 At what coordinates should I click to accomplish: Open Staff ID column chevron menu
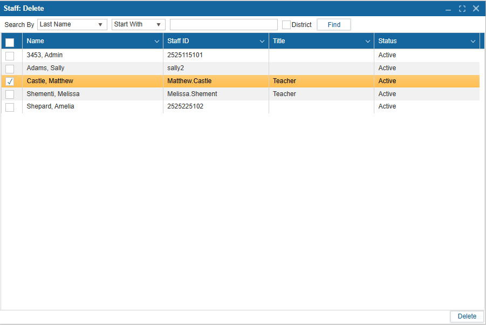coord(262,42)
